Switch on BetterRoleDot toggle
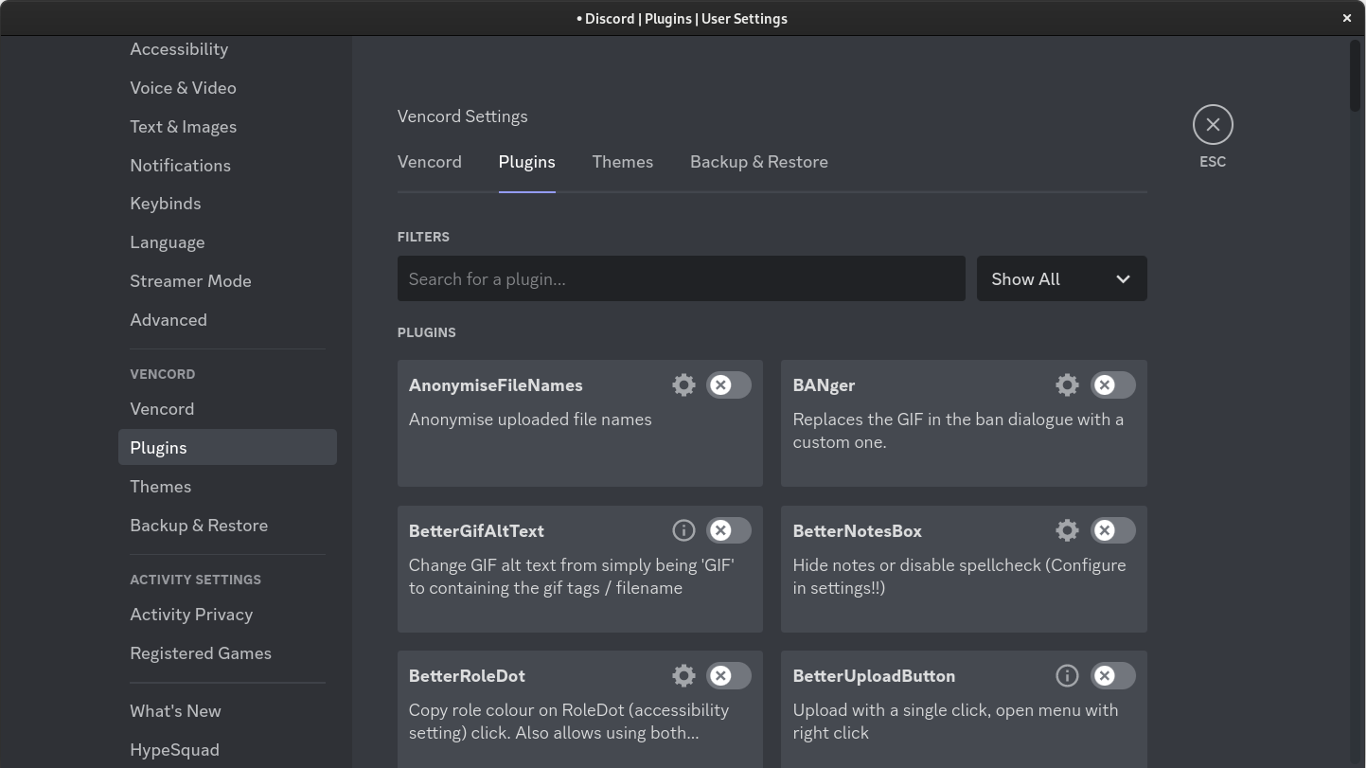 pos(729,675)
